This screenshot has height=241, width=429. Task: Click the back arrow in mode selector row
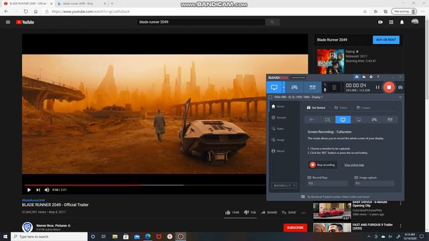(312, 120)
